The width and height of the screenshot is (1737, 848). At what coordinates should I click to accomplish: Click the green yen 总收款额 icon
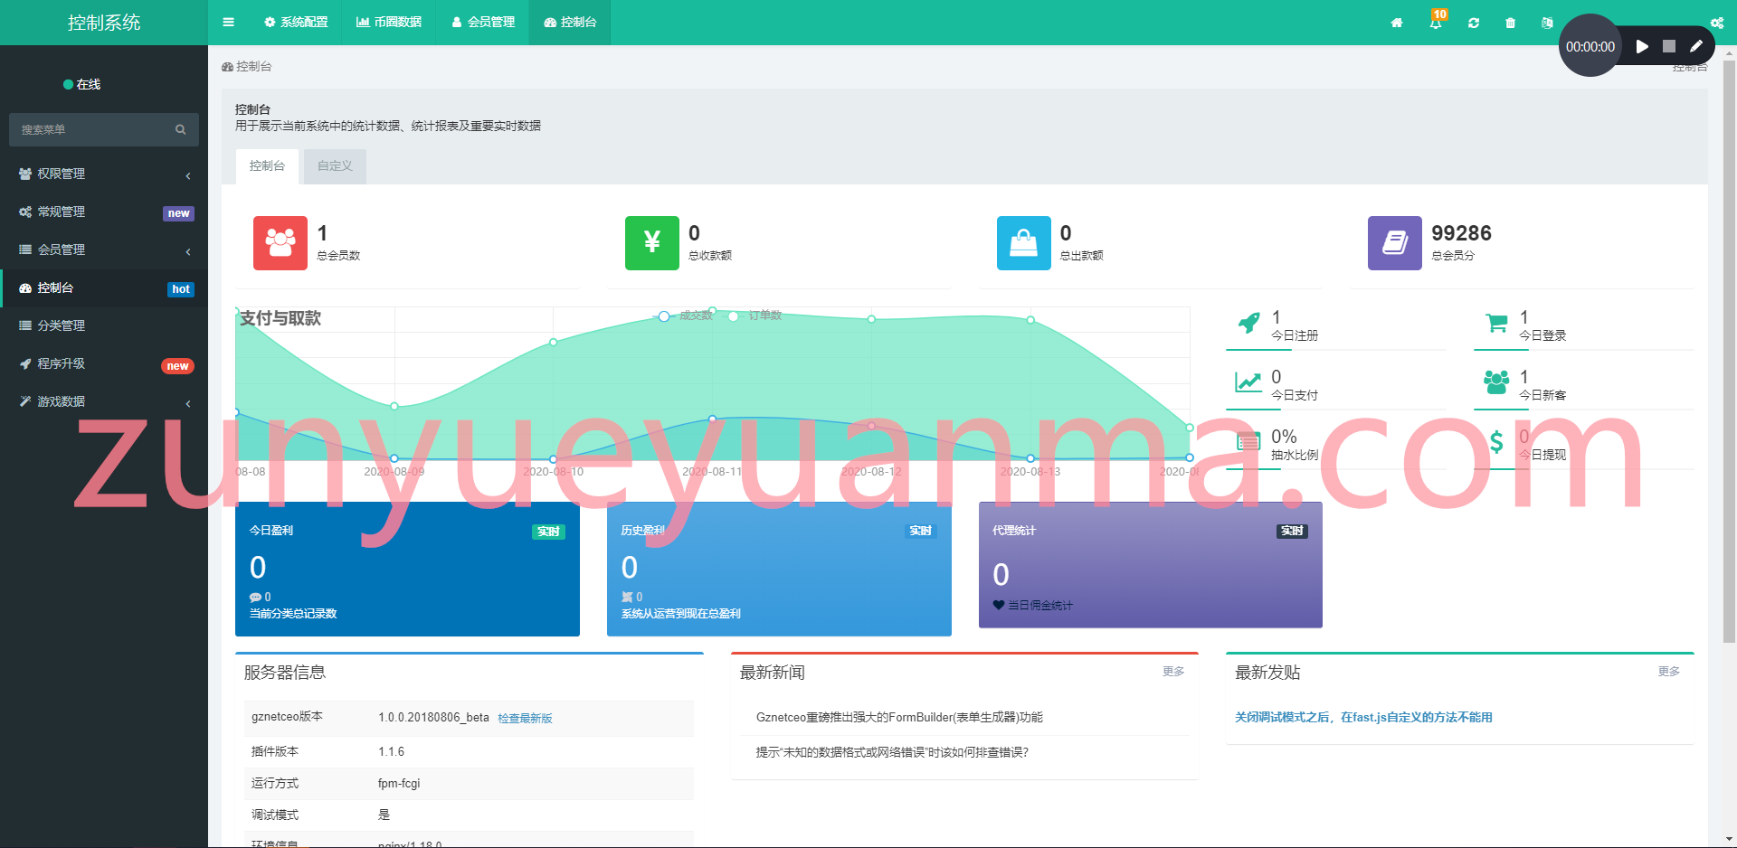tap(652, 242)
